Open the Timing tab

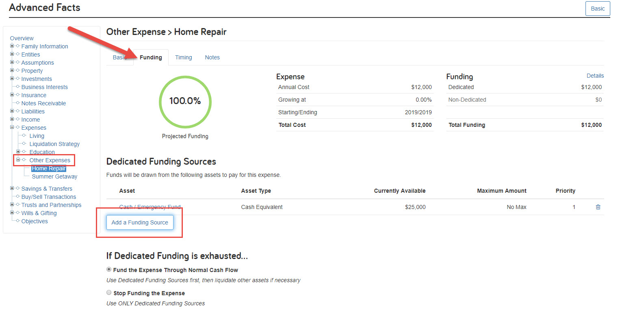click(x=184, y=57)
